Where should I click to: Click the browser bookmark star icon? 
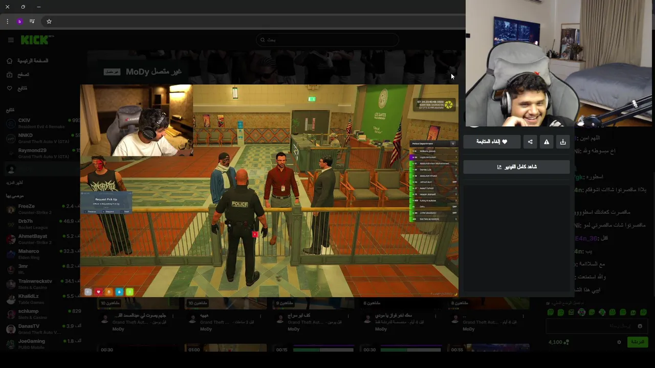click(x=49, y=21)
